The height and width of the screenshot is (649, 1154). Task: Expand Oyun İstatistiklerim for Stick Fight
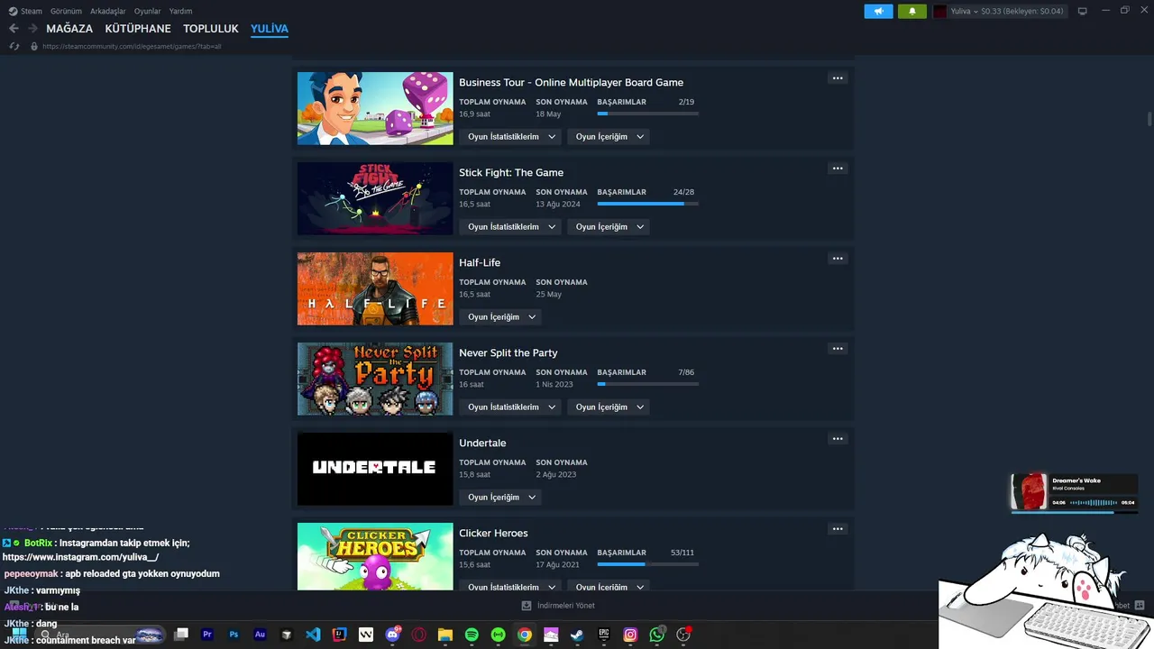tap(510, 227)
